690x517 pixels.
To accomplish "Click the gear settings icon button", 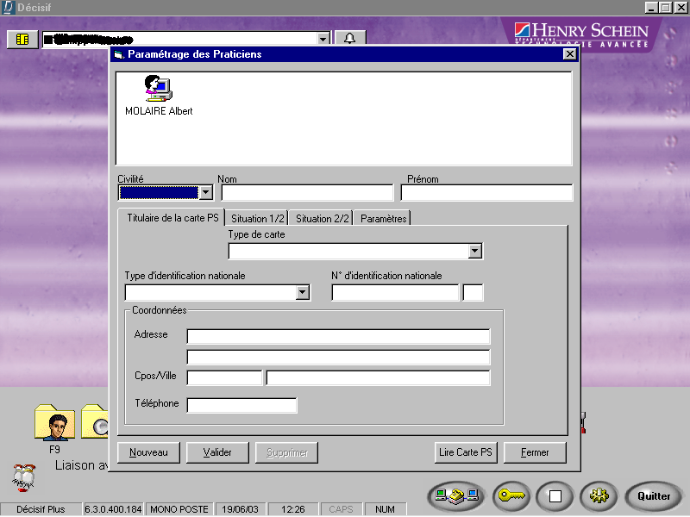I will point(598,495).
